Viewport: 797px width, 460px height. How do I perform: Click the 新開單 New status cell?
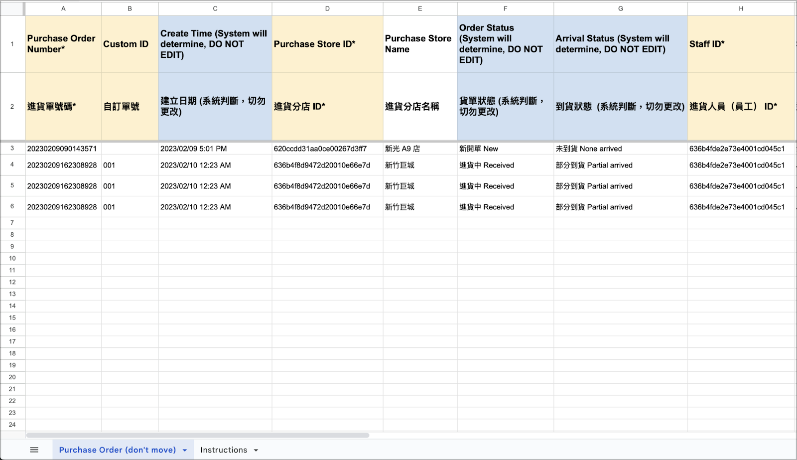(505, 148)
